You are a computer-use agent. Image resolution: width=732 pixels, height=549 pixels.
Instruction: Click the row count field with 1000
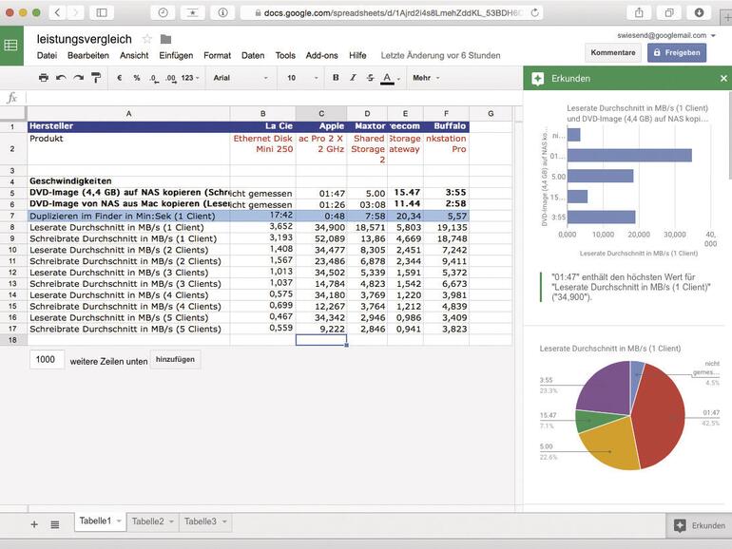47,360
